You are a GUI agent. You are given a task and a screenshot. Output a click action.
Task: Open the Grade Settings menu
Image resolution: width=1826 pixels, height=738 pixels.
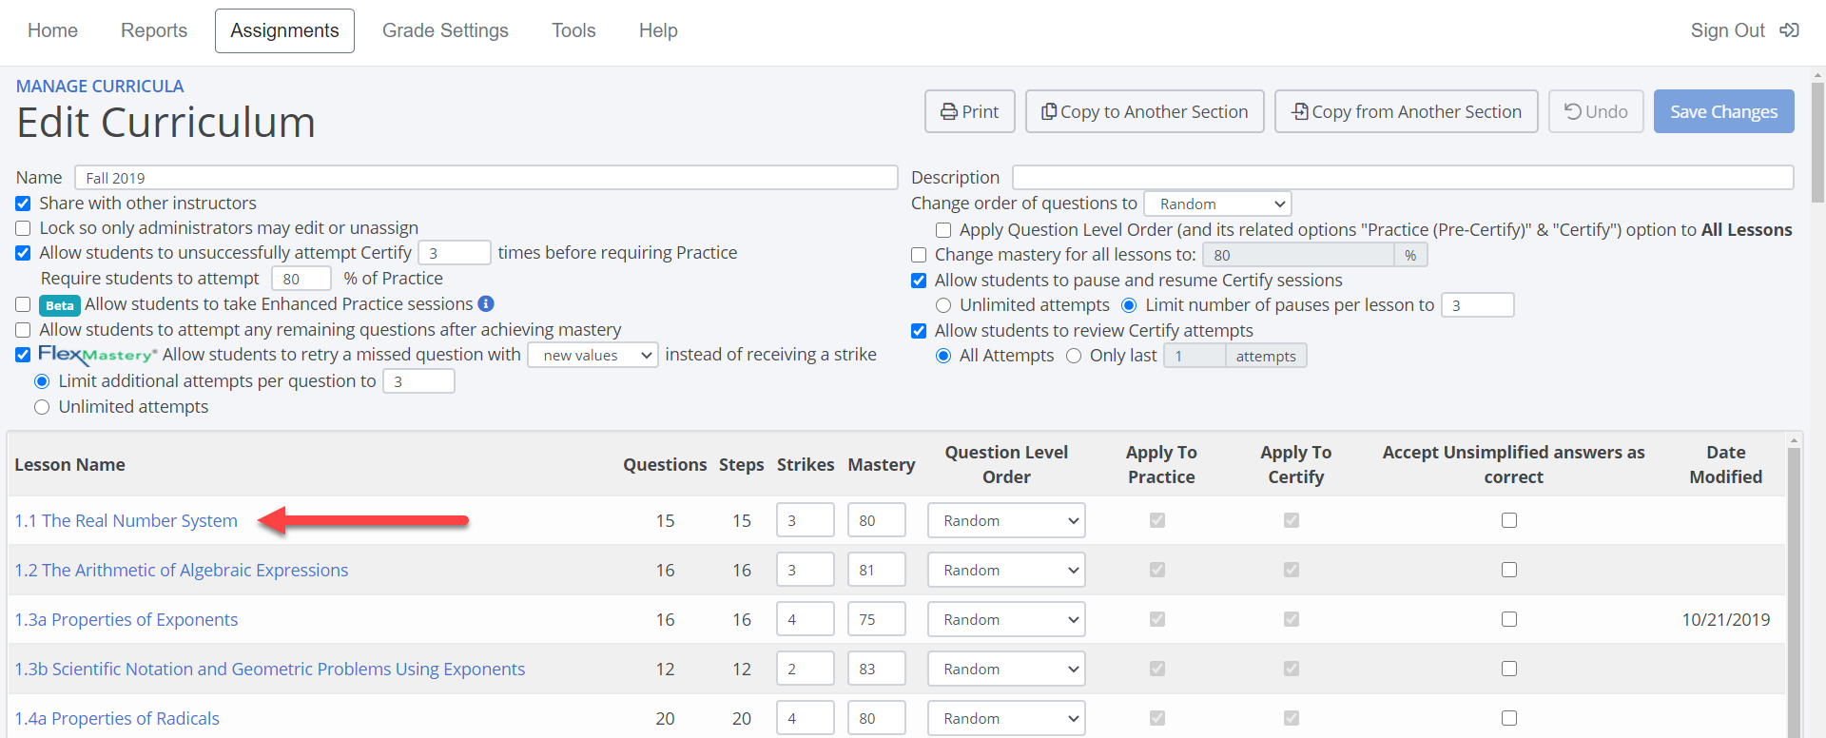pos(445,30)
